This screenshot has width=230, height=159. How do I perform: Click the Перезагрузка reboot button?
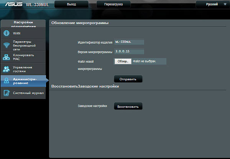113,4
